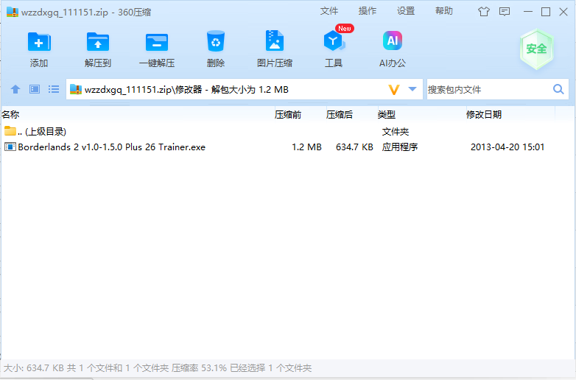Minimize the 360压缩 window
This screenshot has width=576, height=380.
pyautogui.click(x=528, y=12)
